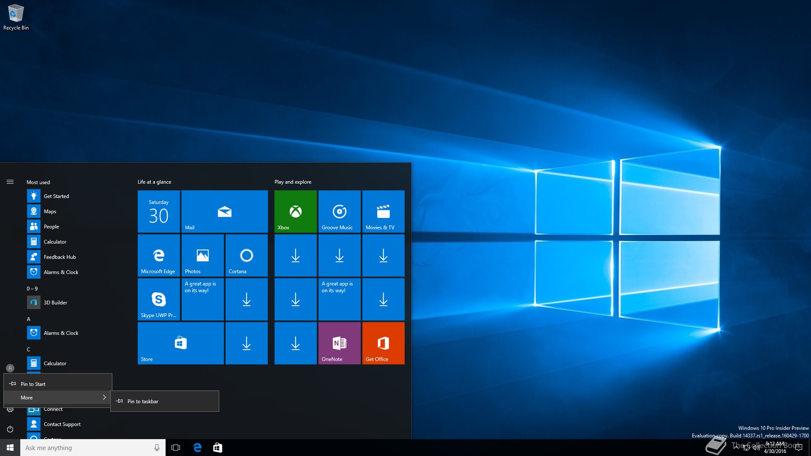Open the Get Office tile
The image size is (811, 456).
pos(384,343)
